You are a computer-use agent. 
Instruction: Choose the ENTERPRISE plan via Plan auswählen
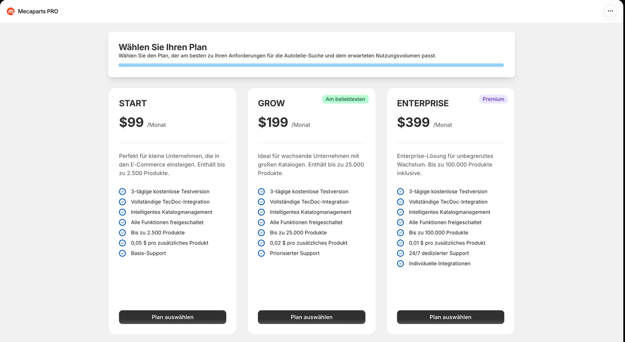[450, 317]
